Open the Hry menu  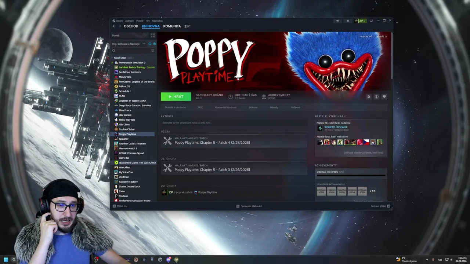(148, 21)
